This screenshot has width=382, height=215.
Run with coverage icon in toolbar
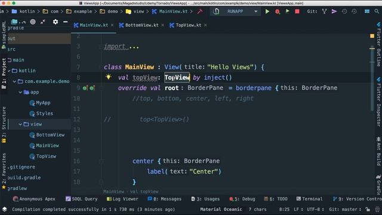(x=288, y=11)
